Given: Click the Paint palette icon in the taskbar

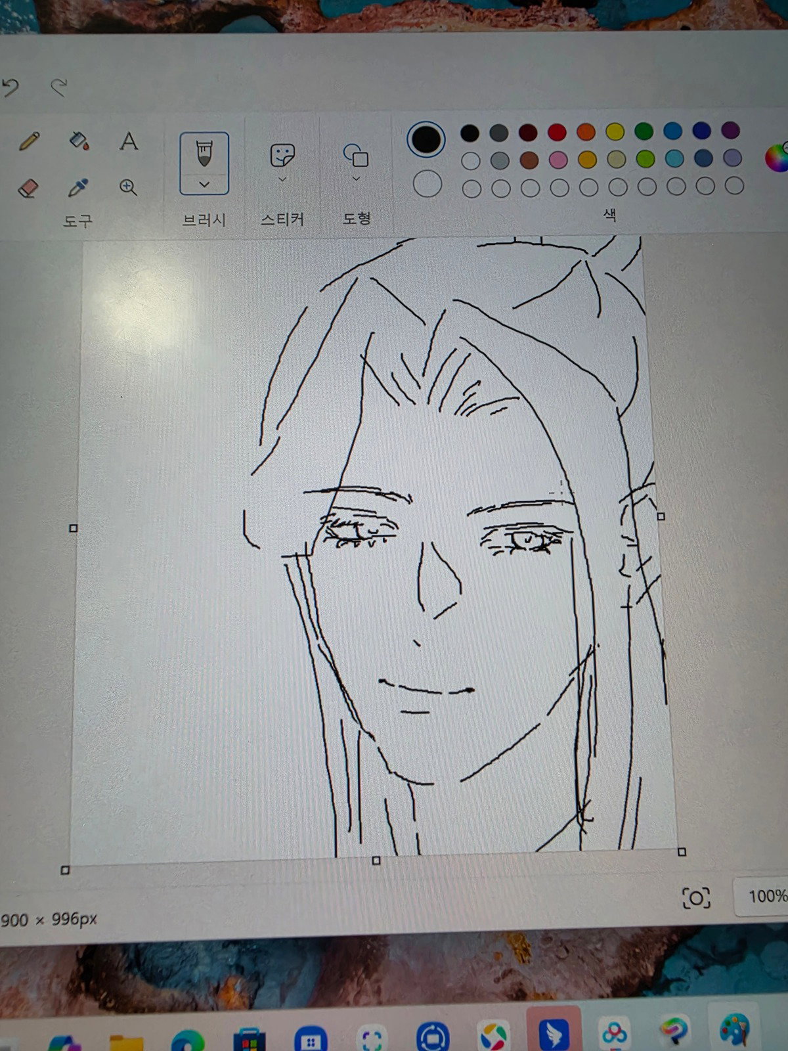Looking at the screenshot, I should point(735,1030).
